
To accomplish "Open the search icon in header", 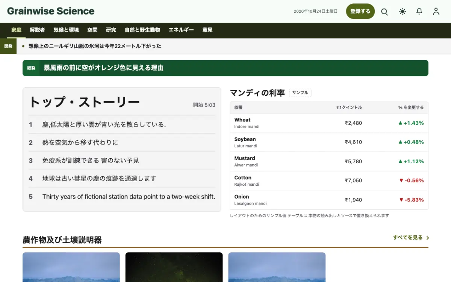I will coord(384,12).
